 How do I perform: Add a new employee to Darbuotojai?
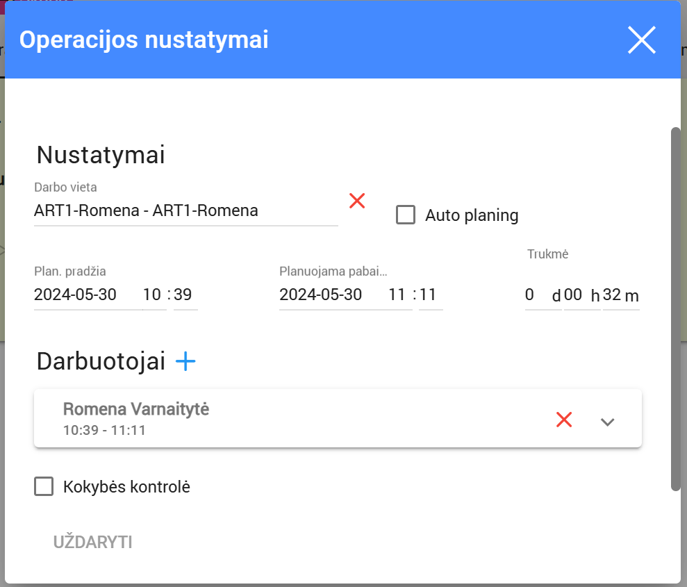coord(185,361)
